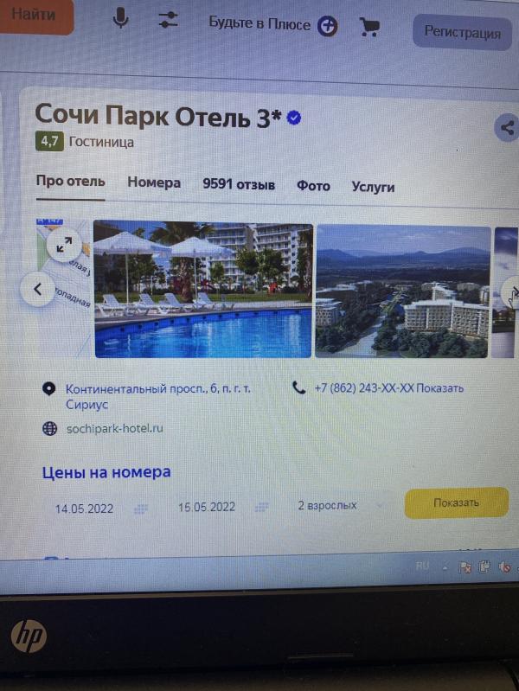The height and width of the screenshot is (691, 519).
Task: Open the "Услуги" tab
Action: click(x=373, y=187)
